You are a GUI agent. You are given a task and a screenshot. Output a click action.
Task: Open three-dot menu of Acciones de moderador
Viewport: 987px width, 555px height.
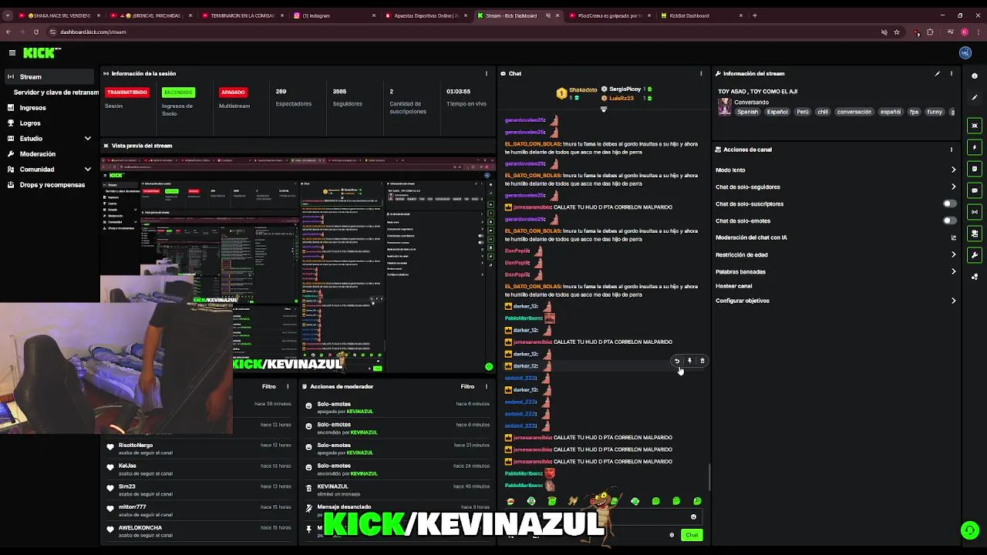(487, 387)
